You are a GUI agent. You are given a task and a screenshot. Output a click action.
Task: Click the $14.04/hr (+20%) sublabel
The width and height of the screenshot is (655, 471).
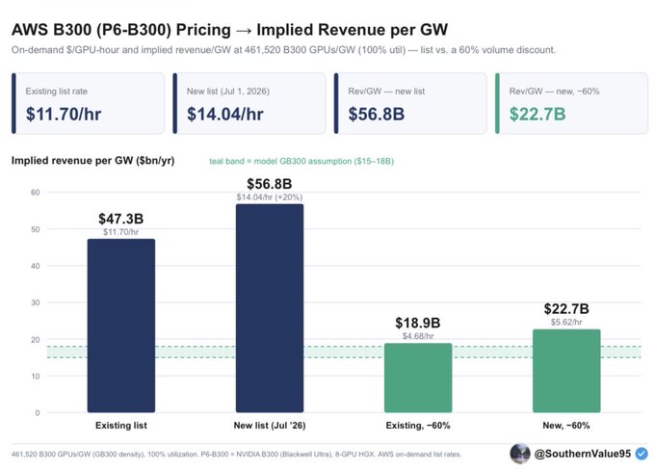click(270, 197)
